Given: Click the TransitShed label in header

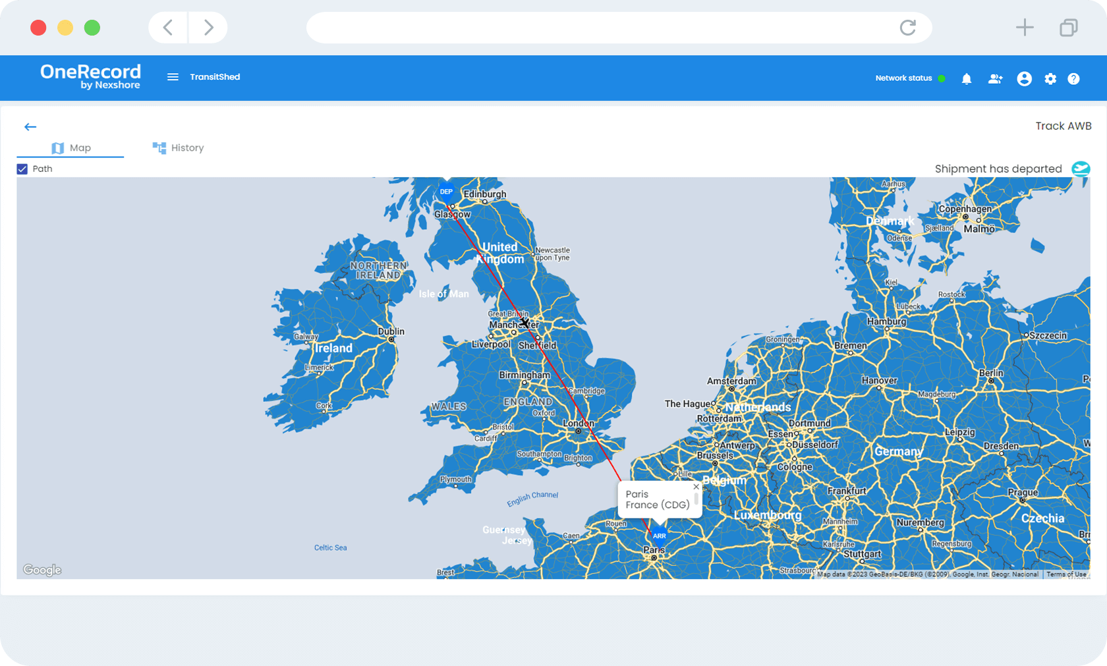Looking at the screenshot, I should [x=215, y=77].
